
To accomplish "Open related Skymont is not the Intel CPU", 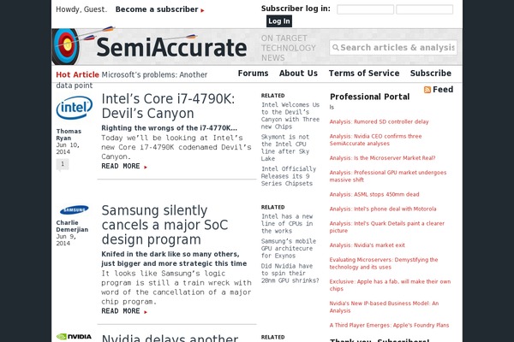I will 285,148.
